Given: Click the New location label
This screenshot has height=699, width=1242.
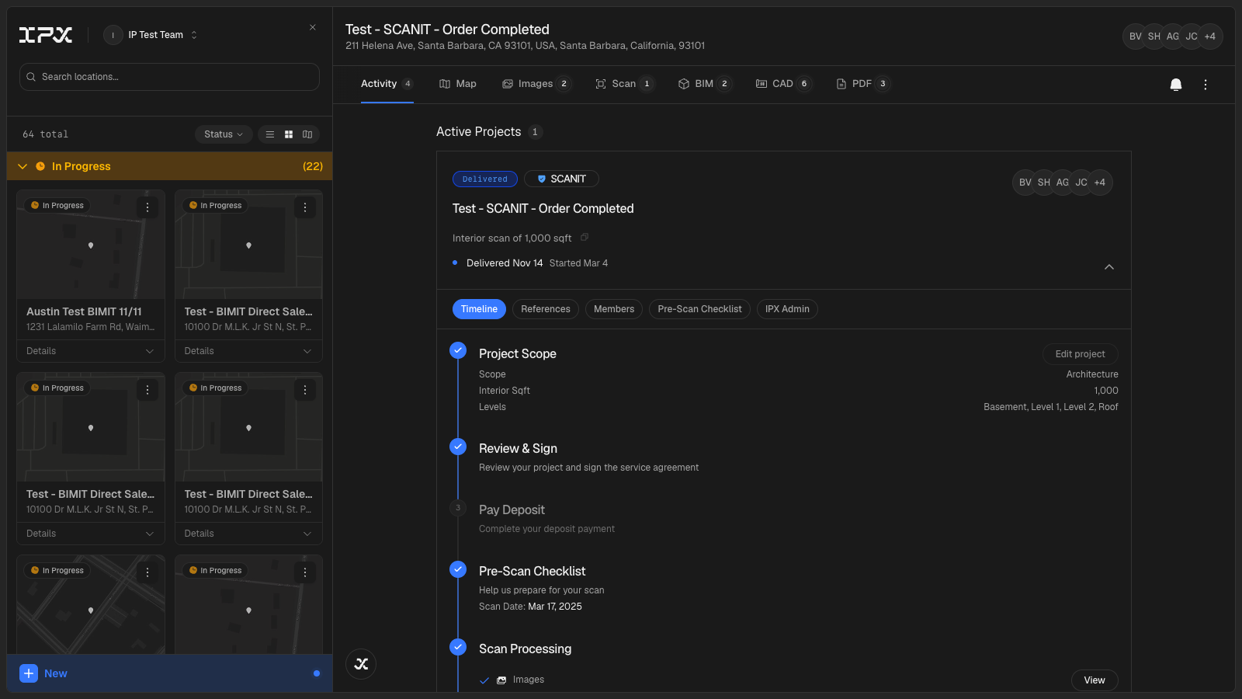Looking at the screenshot, I should (56, 673).
